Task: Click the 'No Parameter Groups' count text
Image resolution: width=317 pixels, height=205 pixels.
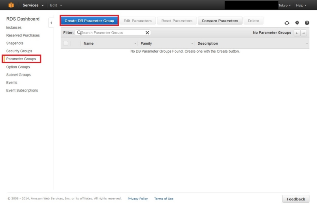Action: tap(272, 33)
